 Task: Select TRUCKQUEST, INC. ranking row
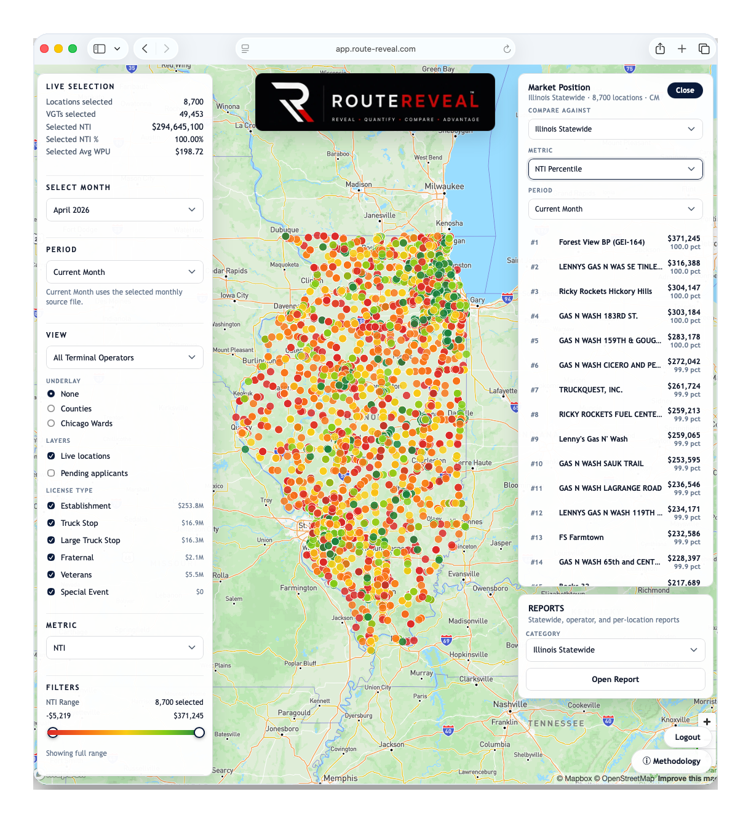click(615, 390)
